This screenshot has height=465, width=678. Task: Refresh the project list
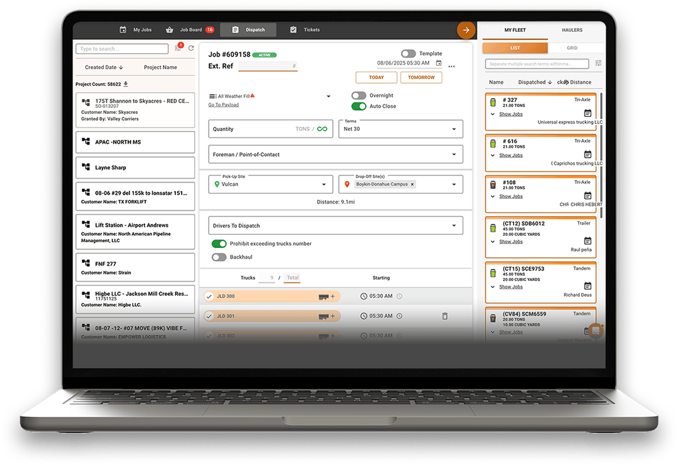point(191,49)
